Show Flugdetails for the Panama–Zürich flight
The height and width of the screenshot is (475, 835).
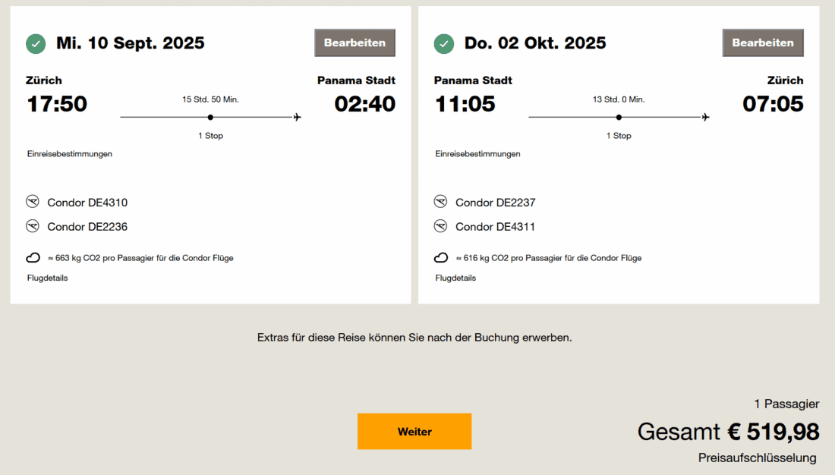(455, 278)
